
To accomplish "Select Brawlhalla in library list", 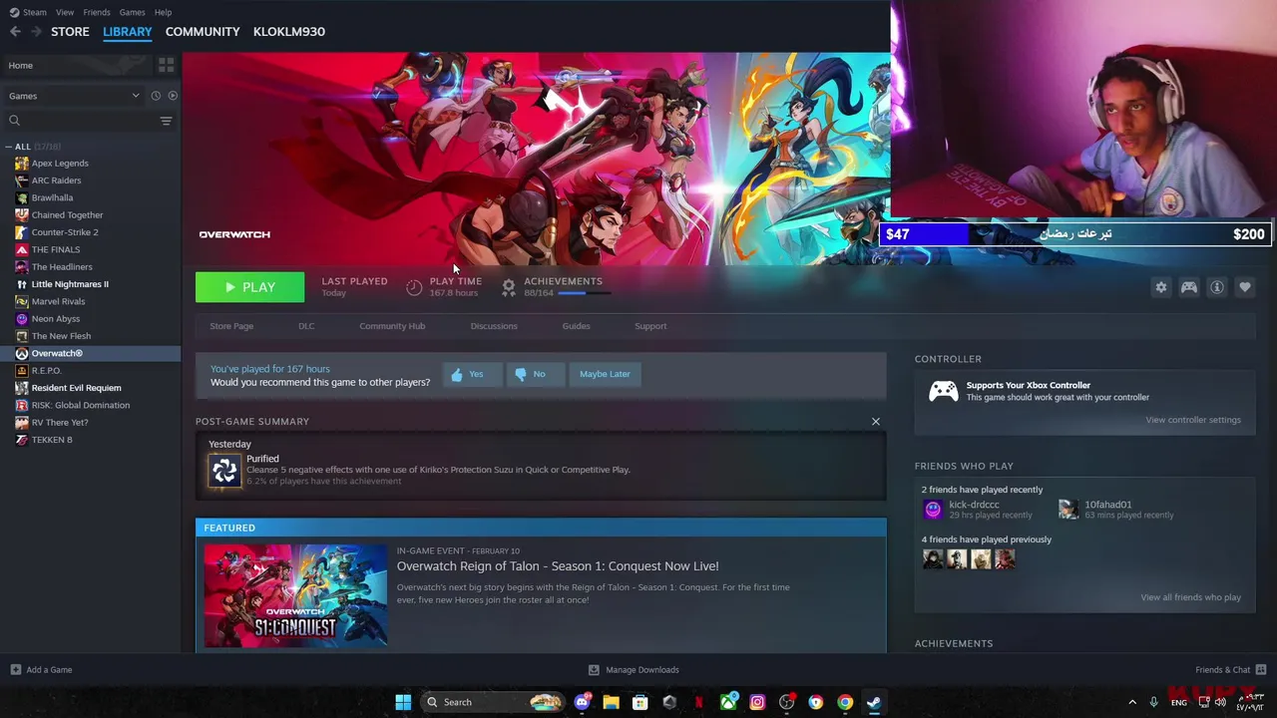I will (x=52, y=197).
